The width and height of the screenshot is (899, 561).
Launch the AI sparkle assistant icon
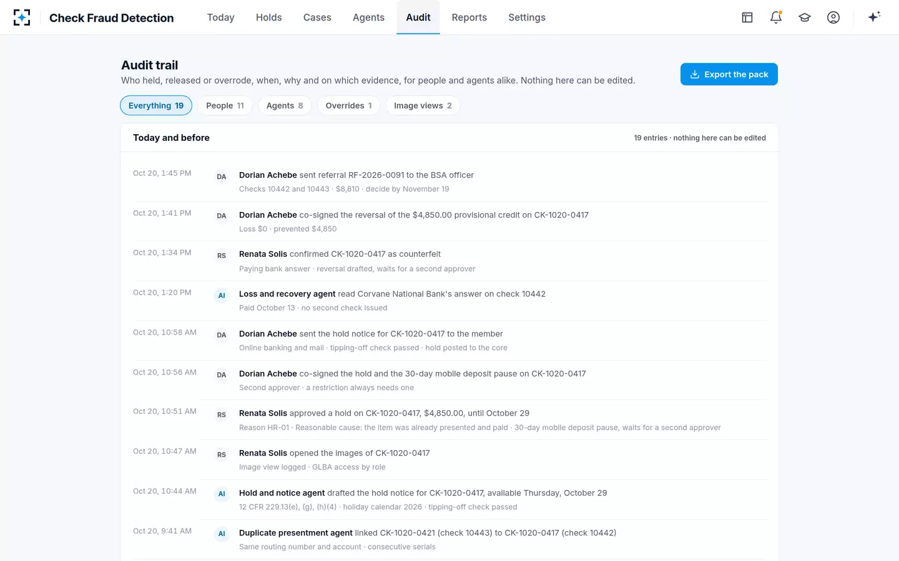(874, 17)
